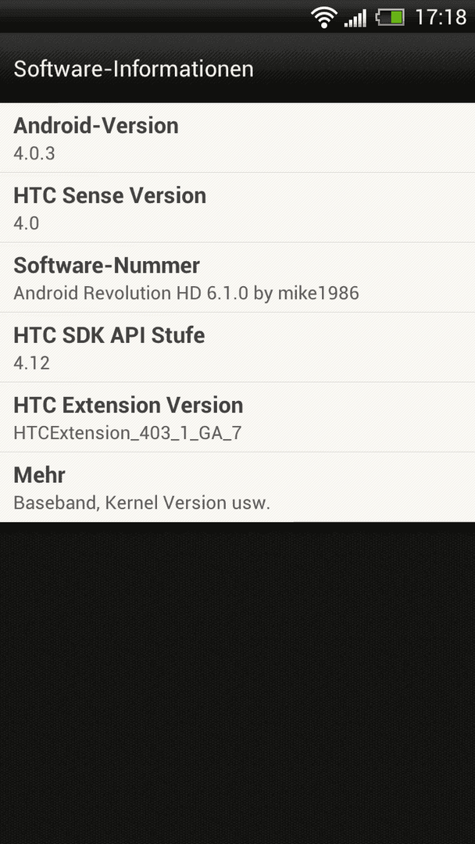Tap the 17:18 clock in status bar

[x=441, y=17]
